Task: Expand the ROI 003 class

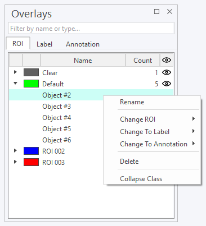Action: pos(15,162)
